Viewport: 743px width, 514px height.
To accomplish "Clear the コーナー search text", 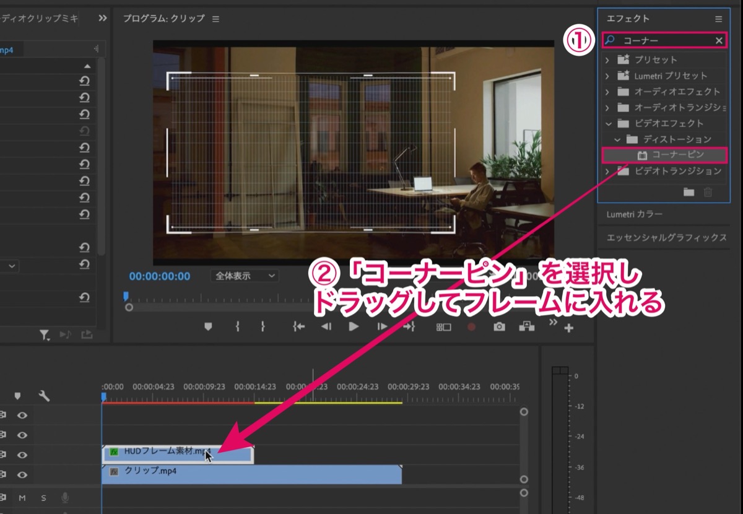I will coord(719,41).
